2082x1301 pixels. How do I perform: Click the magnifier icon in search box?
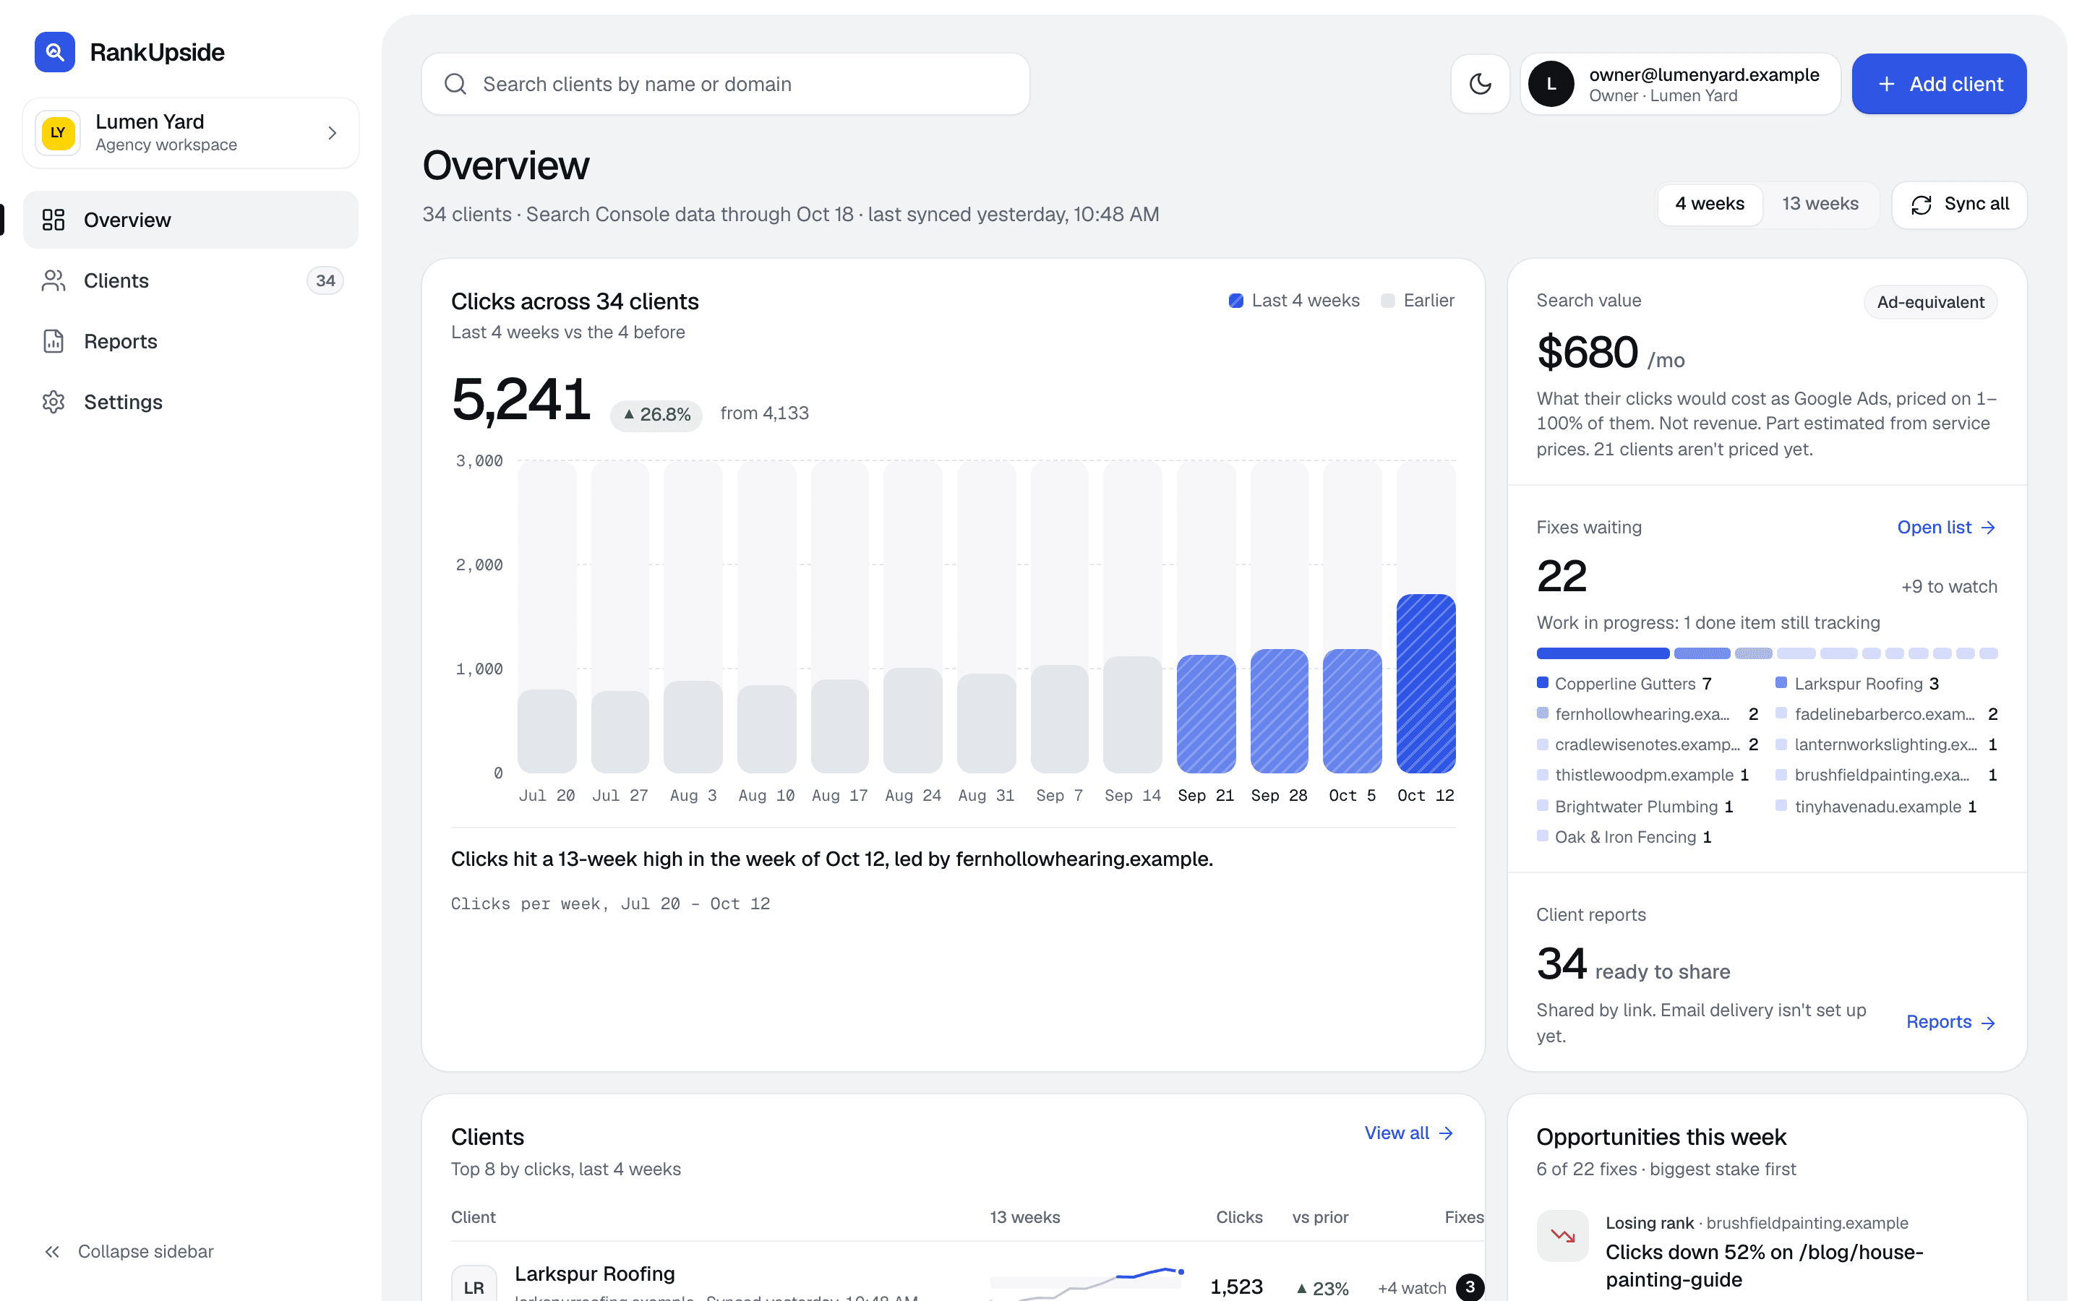pos(455,85)
